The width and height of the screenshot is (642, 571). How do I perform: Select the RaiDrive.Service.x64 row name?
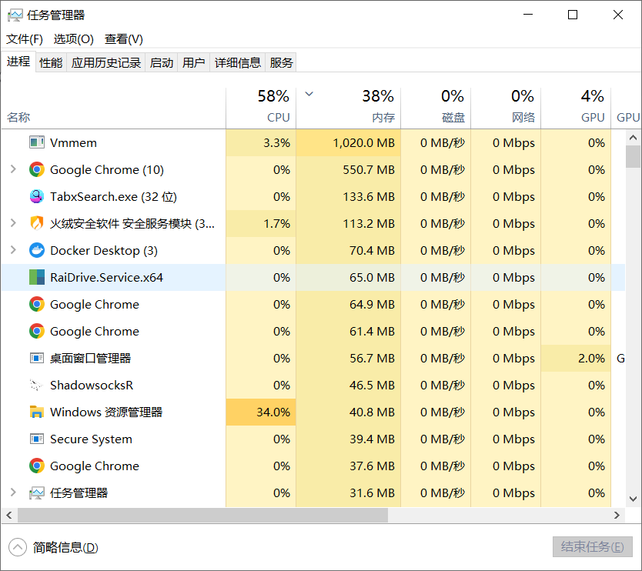(106, 277)
